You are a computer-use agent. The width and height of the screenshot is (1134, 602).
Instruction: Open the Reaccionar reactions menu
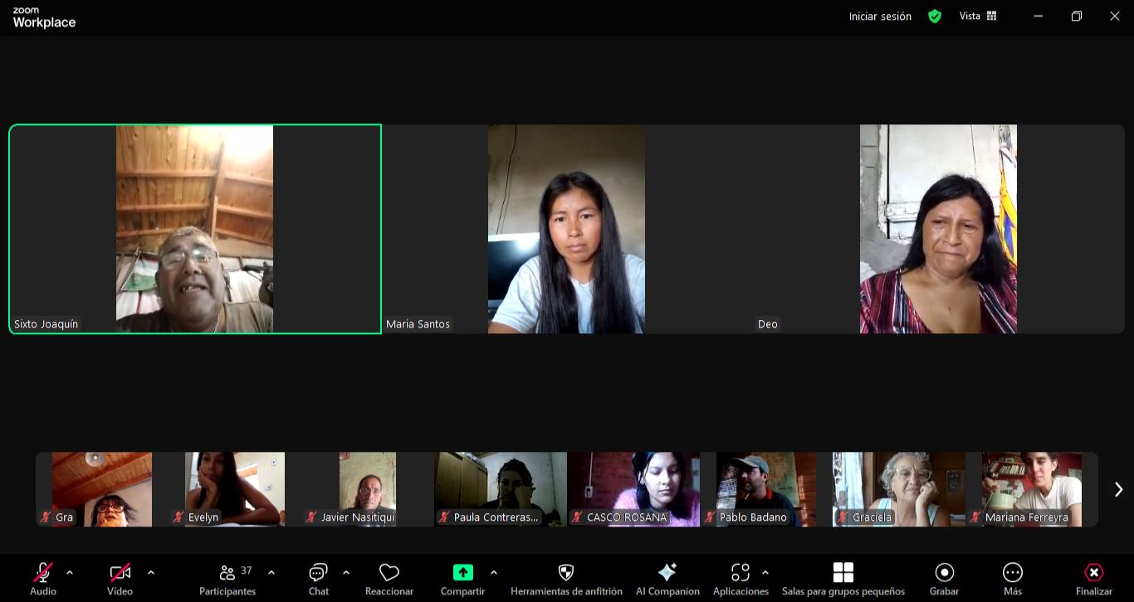pos(389,574)
